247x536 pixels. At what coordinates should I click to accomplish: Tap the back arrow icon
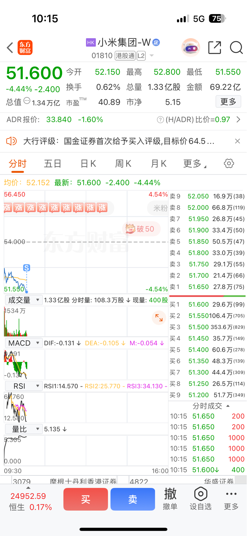[10, 48]
